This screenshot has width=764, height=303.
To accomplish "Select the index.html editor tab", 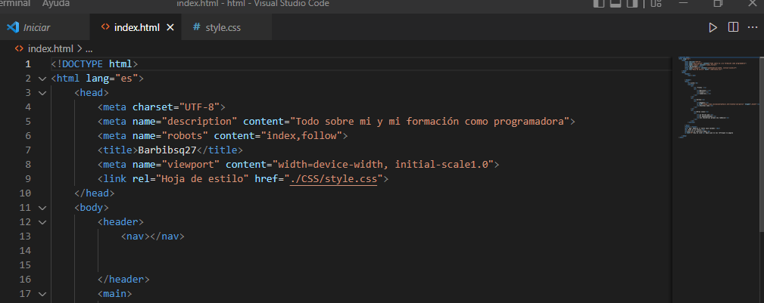I will pyautogui.click(x=136, y=28).
